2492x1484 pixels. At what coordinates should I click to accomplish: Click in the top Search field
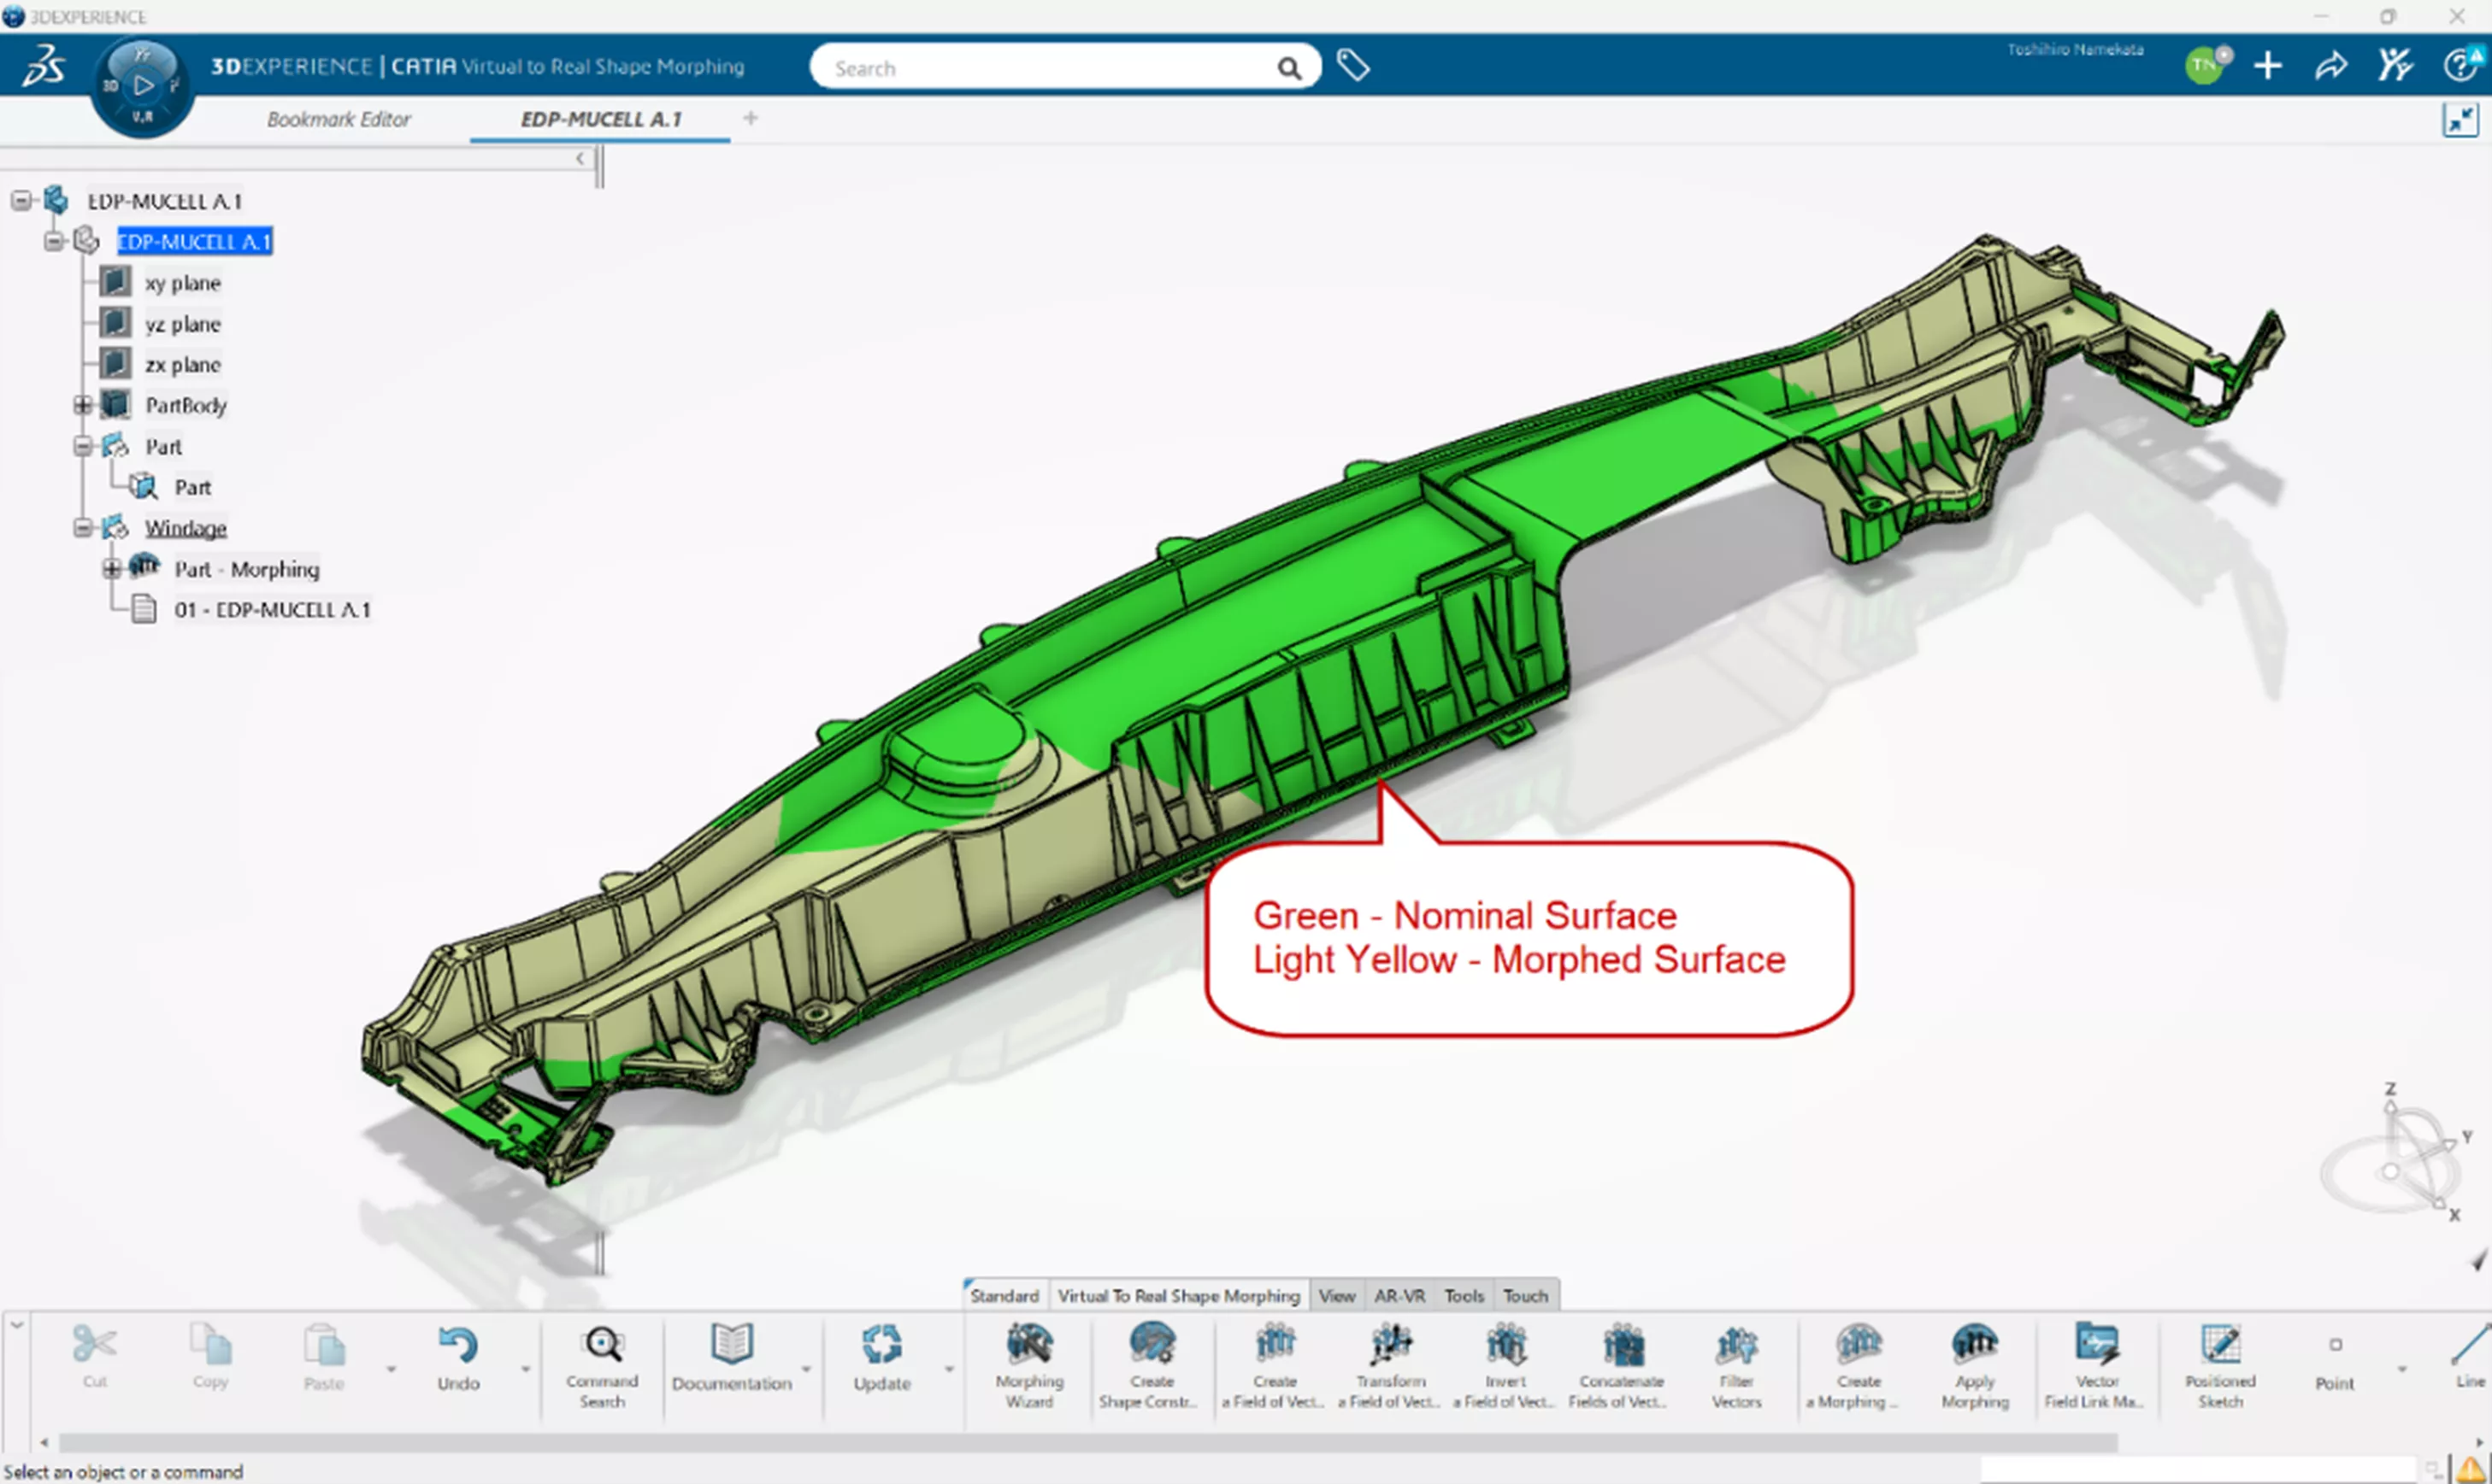[1040, 68]
